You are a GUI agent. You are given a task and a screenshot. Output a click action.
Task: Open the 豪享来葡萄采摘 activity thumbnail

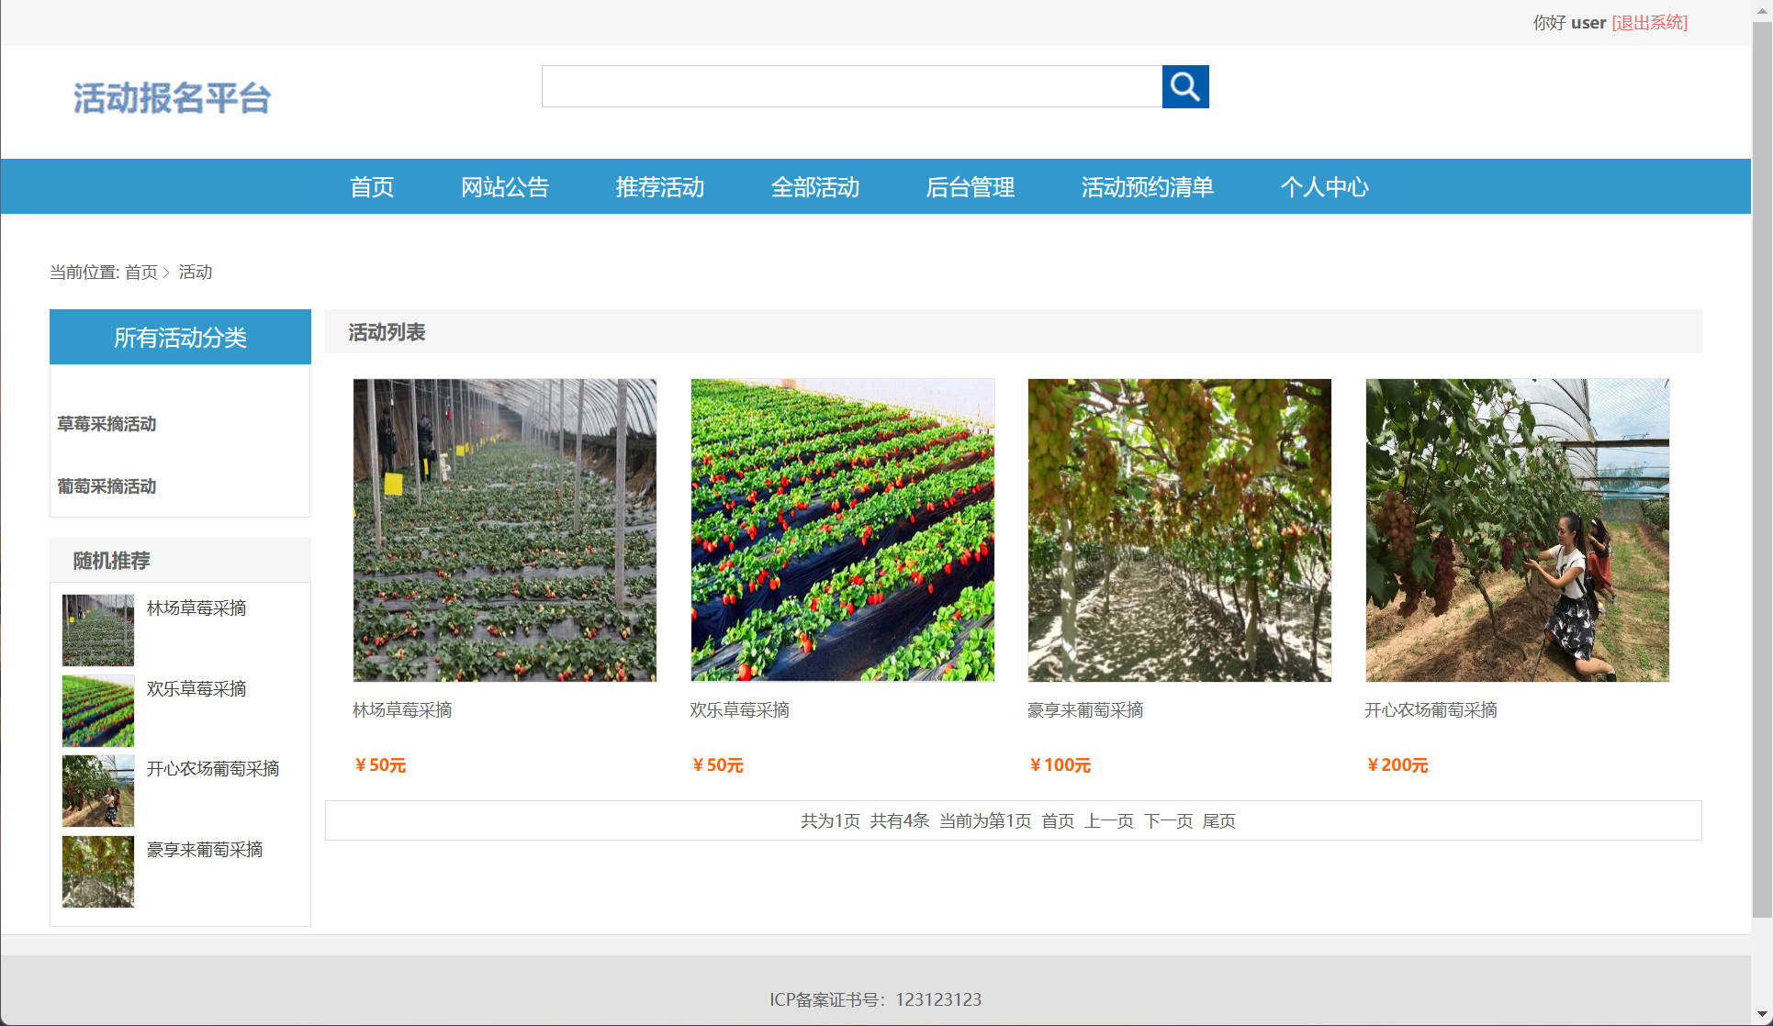click(1180, 530)
